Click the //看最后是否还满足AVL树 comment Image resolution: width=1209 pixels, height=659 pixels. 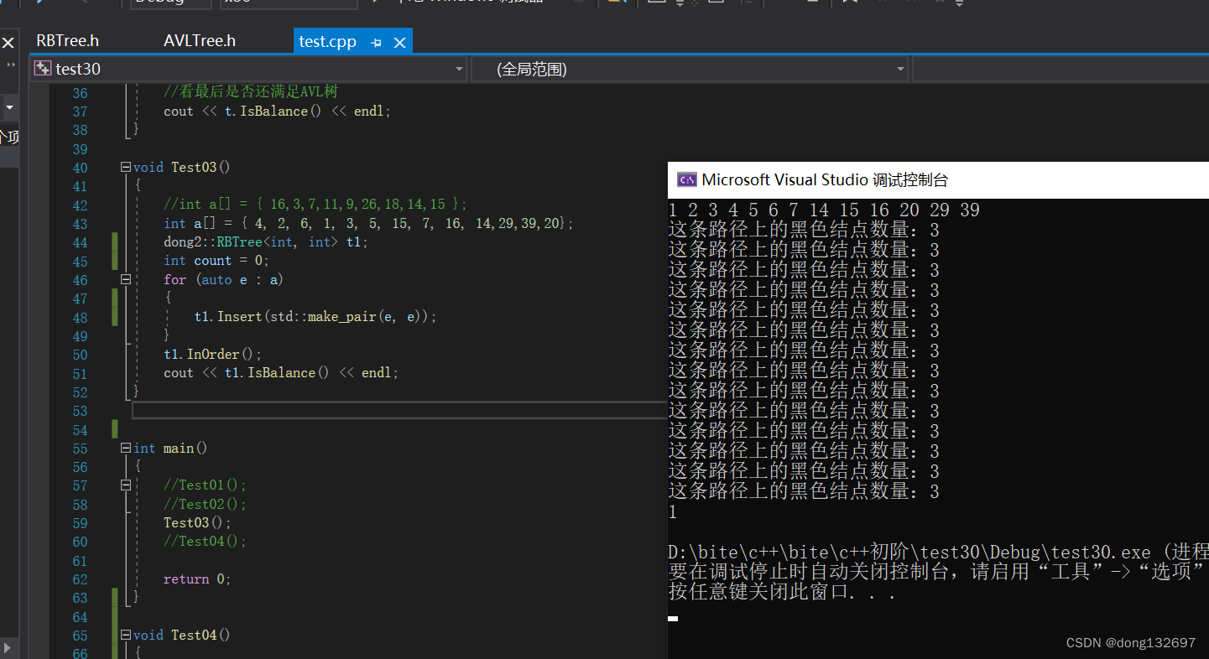click(251, 92)
